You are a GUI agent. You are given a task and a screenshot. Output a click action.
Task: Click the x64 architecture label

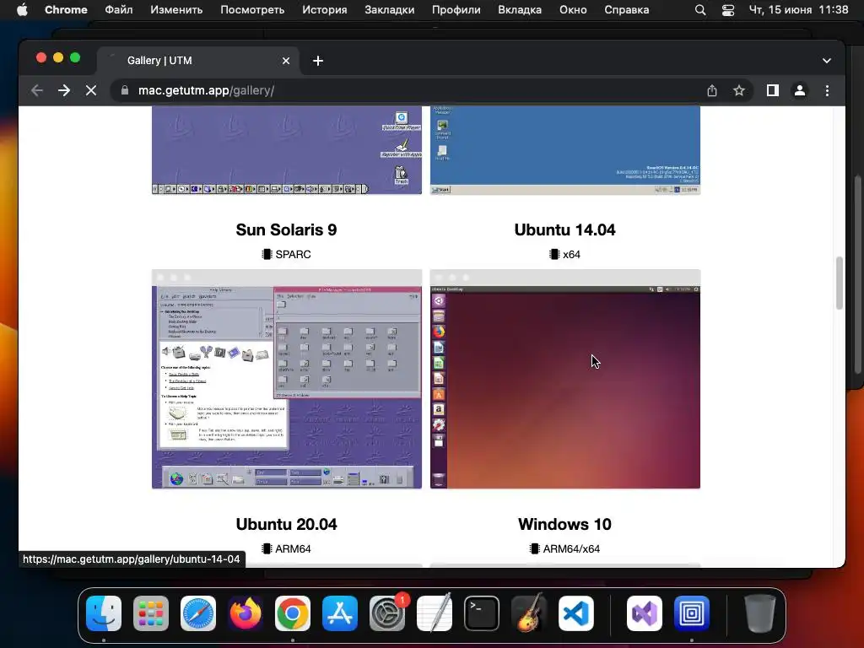564,255
